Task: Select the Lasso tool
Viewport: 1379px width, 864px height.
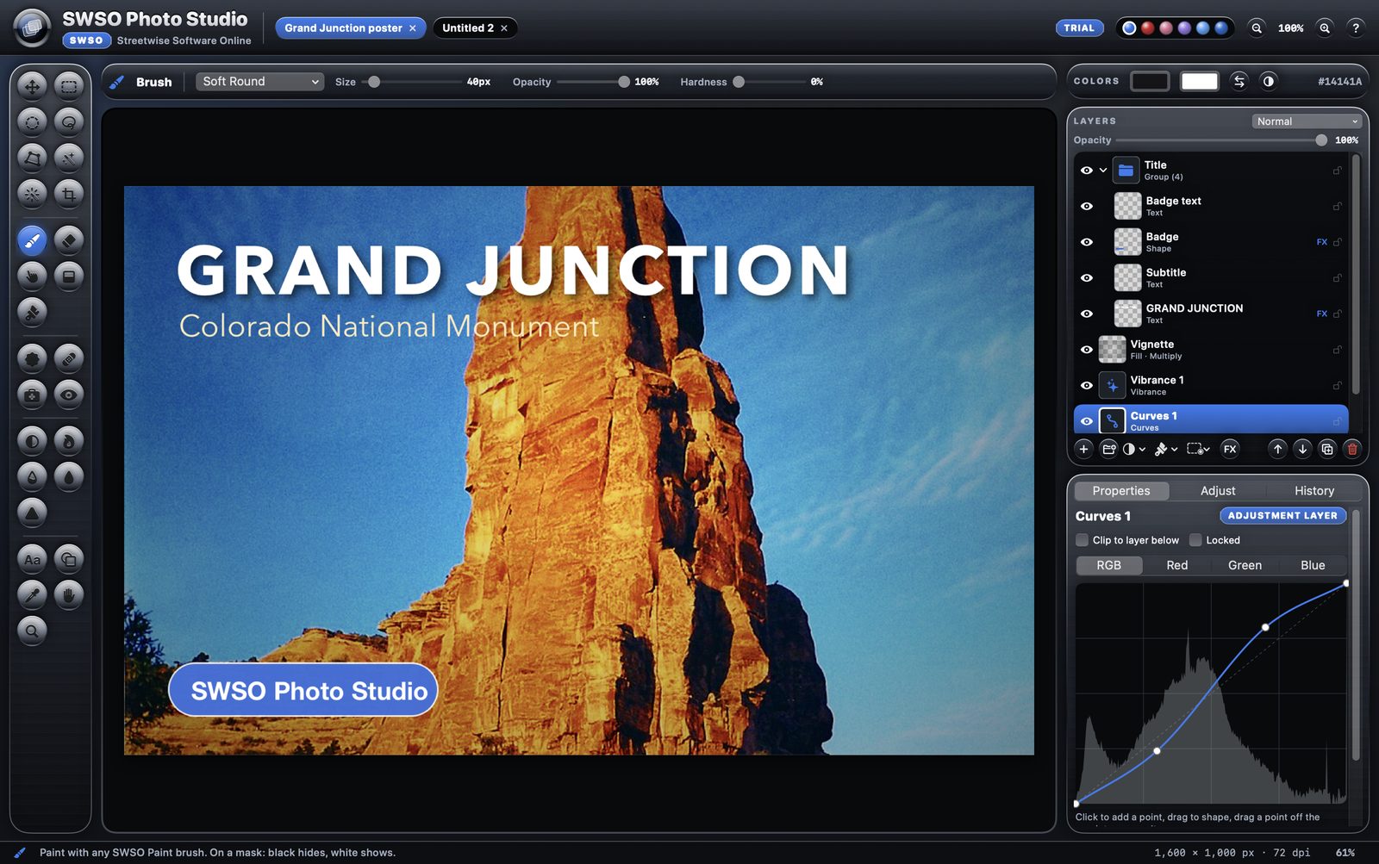Action: click(x=69, y=121)
